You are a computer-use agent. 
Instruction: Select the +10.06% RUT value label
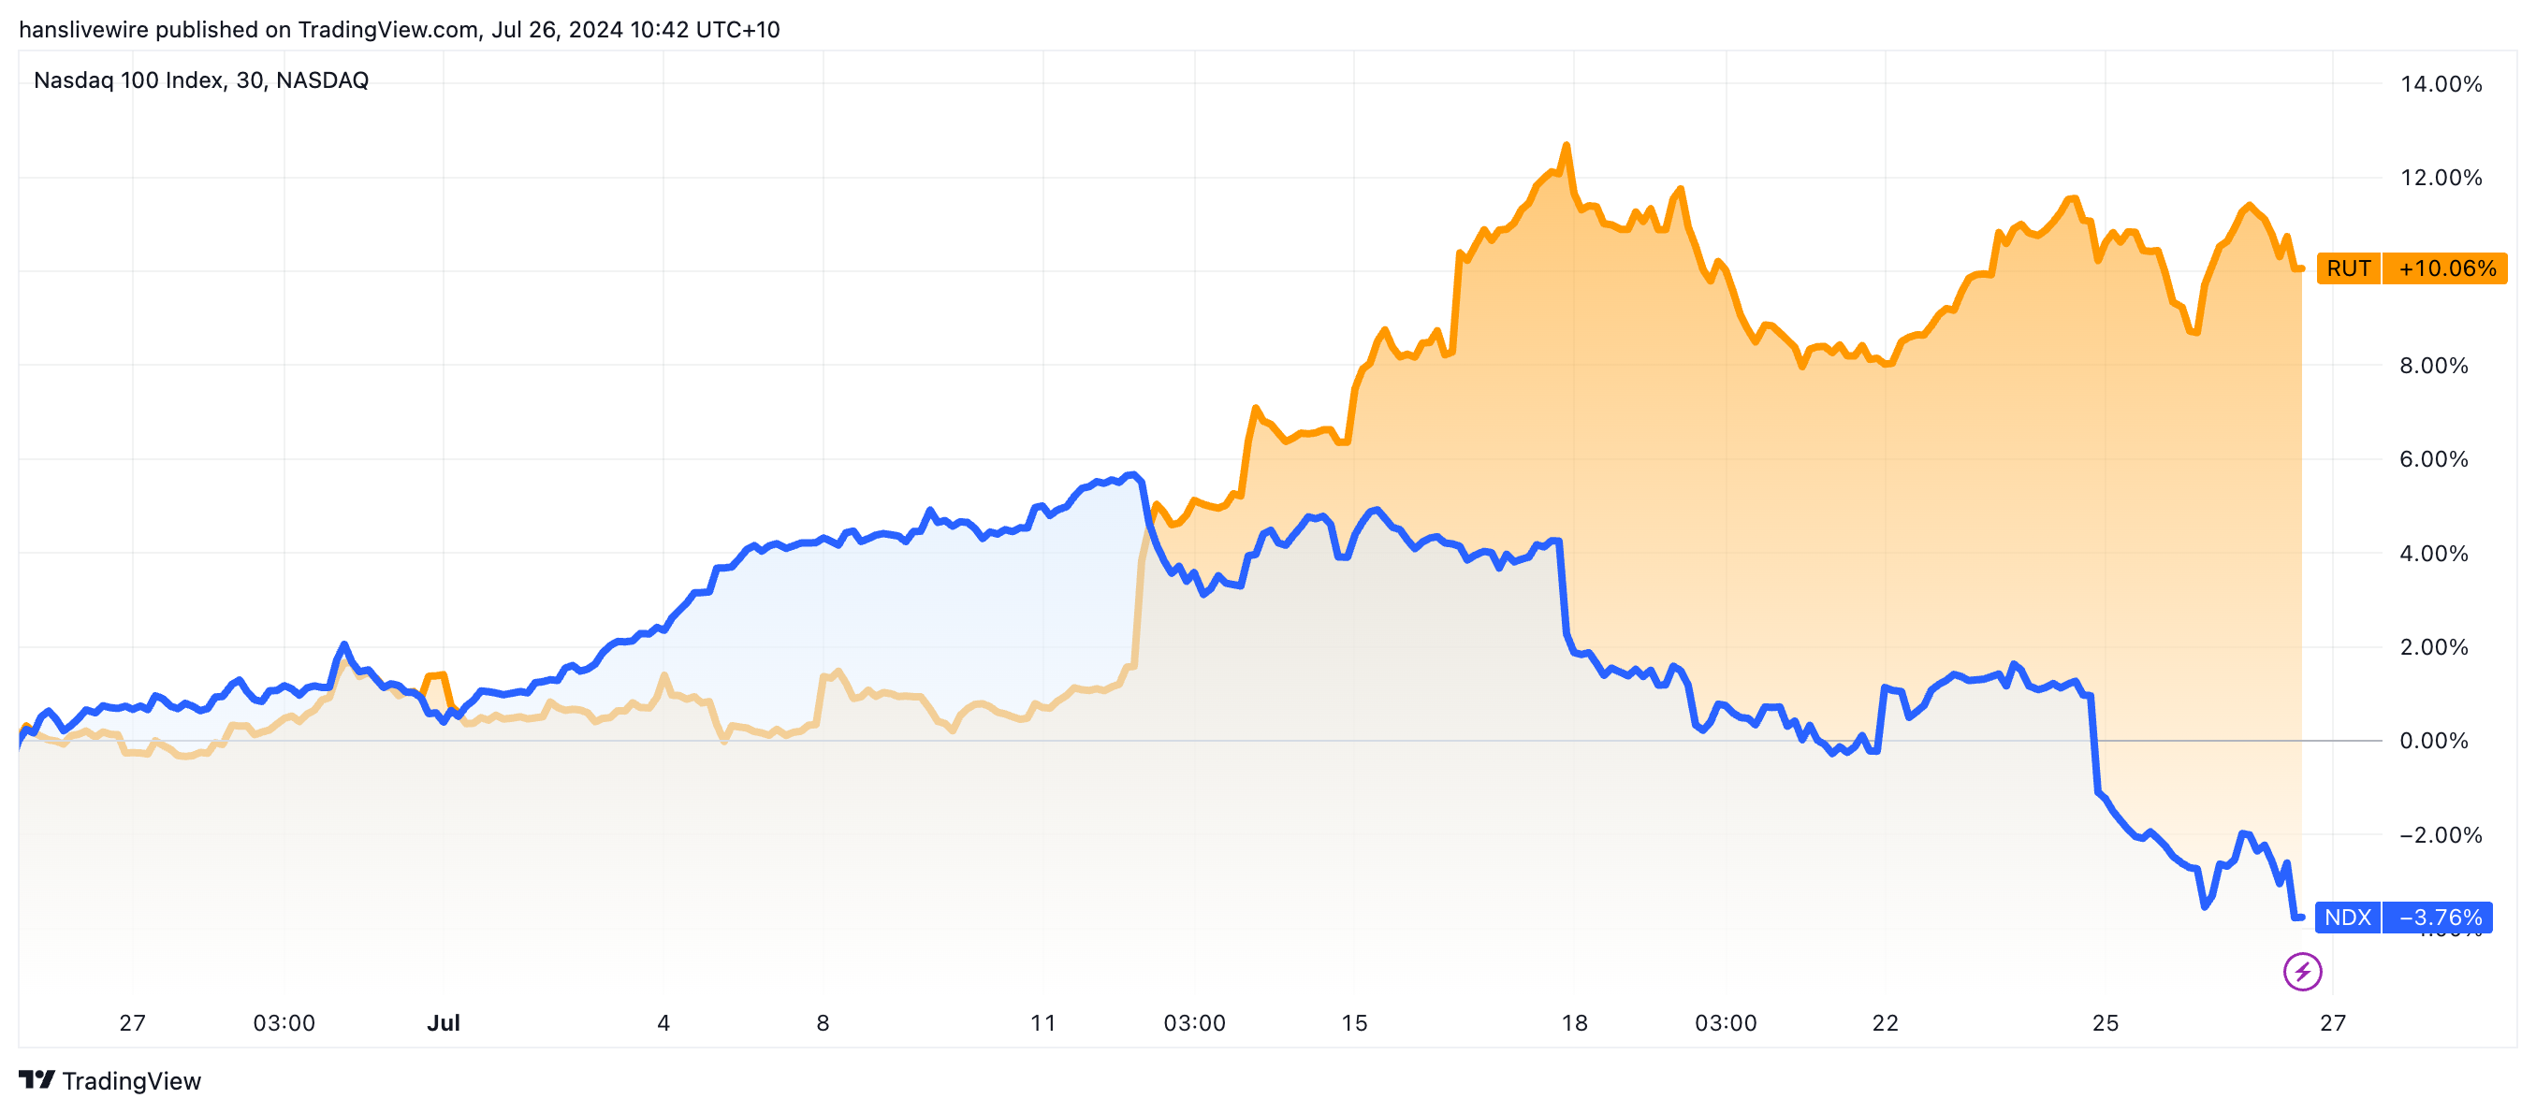pos(2446,268)
